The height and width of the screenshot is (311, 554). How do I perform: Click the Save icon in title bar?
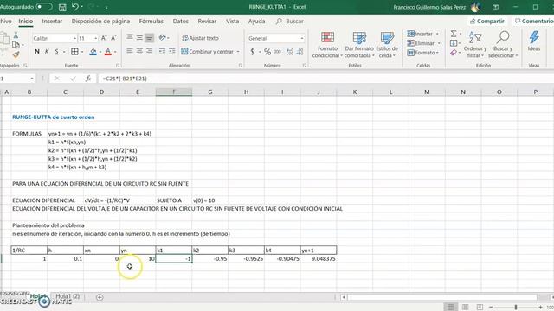(x=62, y=7)
